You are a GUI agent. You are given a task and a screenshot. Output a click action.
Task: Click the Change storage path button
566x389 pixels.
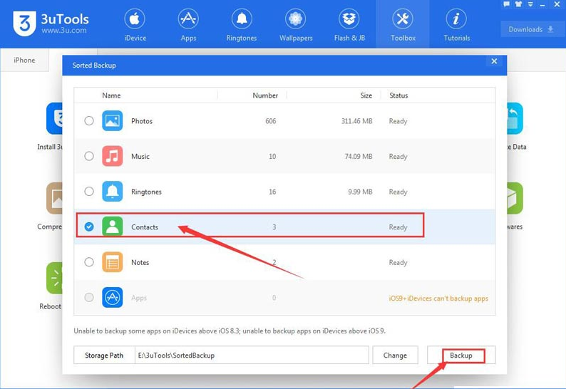tap(395, 356)
